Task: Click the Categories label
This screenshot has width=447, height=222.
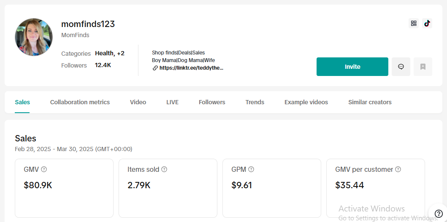Action: pyautogui.click(x=76, y=54)
